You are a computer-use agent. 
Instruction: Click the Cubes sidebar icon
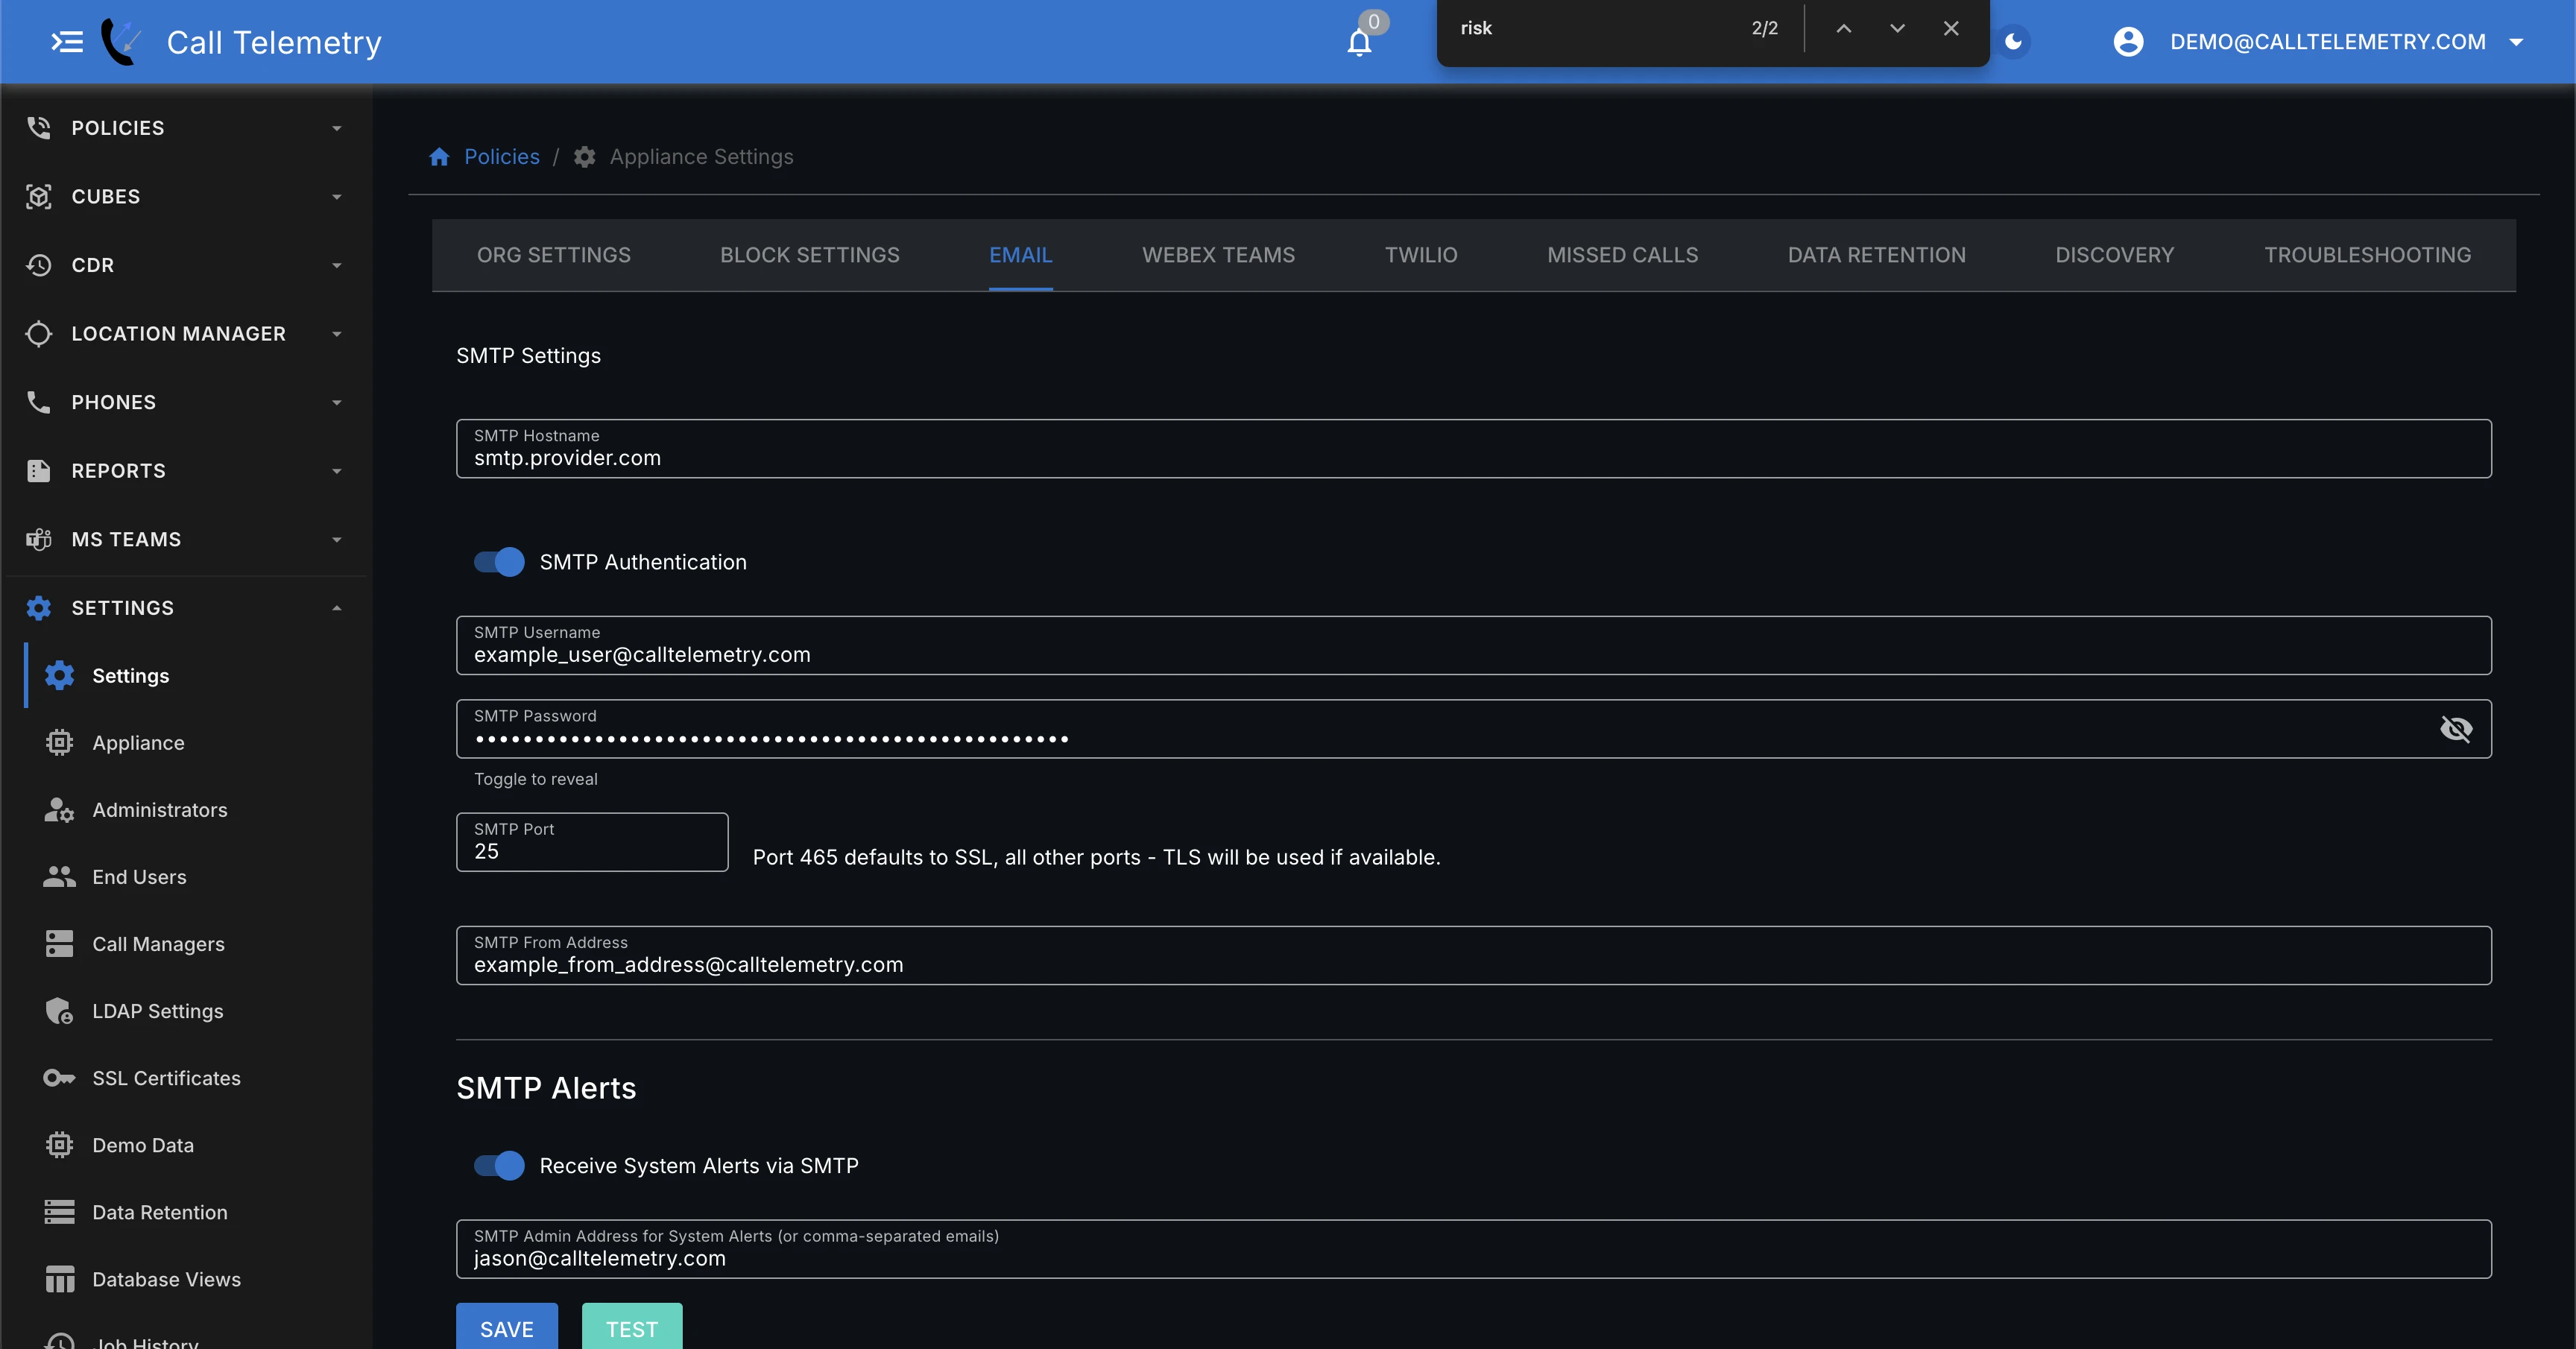coord(39,196)
